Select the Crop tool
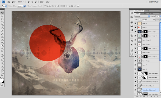Image resolution: width=161 pixels, height=98 pixels. click(x=2, y=24)
